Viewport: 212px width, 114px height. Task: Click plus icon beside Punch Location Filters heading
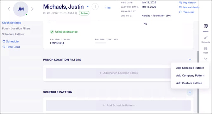click(190, 60)
